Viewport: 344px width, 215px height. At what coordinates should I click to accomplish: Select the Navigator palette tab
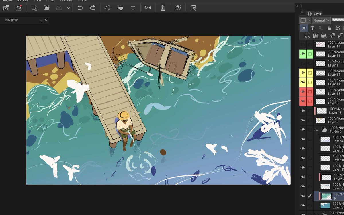(x=12, y=20)
